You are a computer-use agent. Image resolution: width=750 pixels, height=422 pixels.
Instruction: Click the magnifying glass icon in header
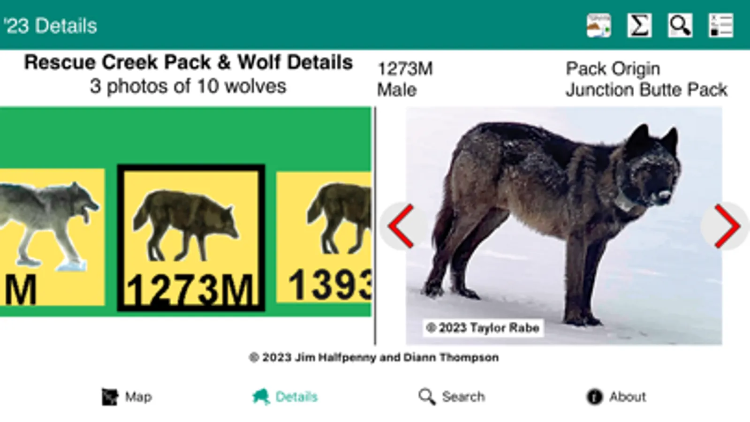click(x=680, y=25)
